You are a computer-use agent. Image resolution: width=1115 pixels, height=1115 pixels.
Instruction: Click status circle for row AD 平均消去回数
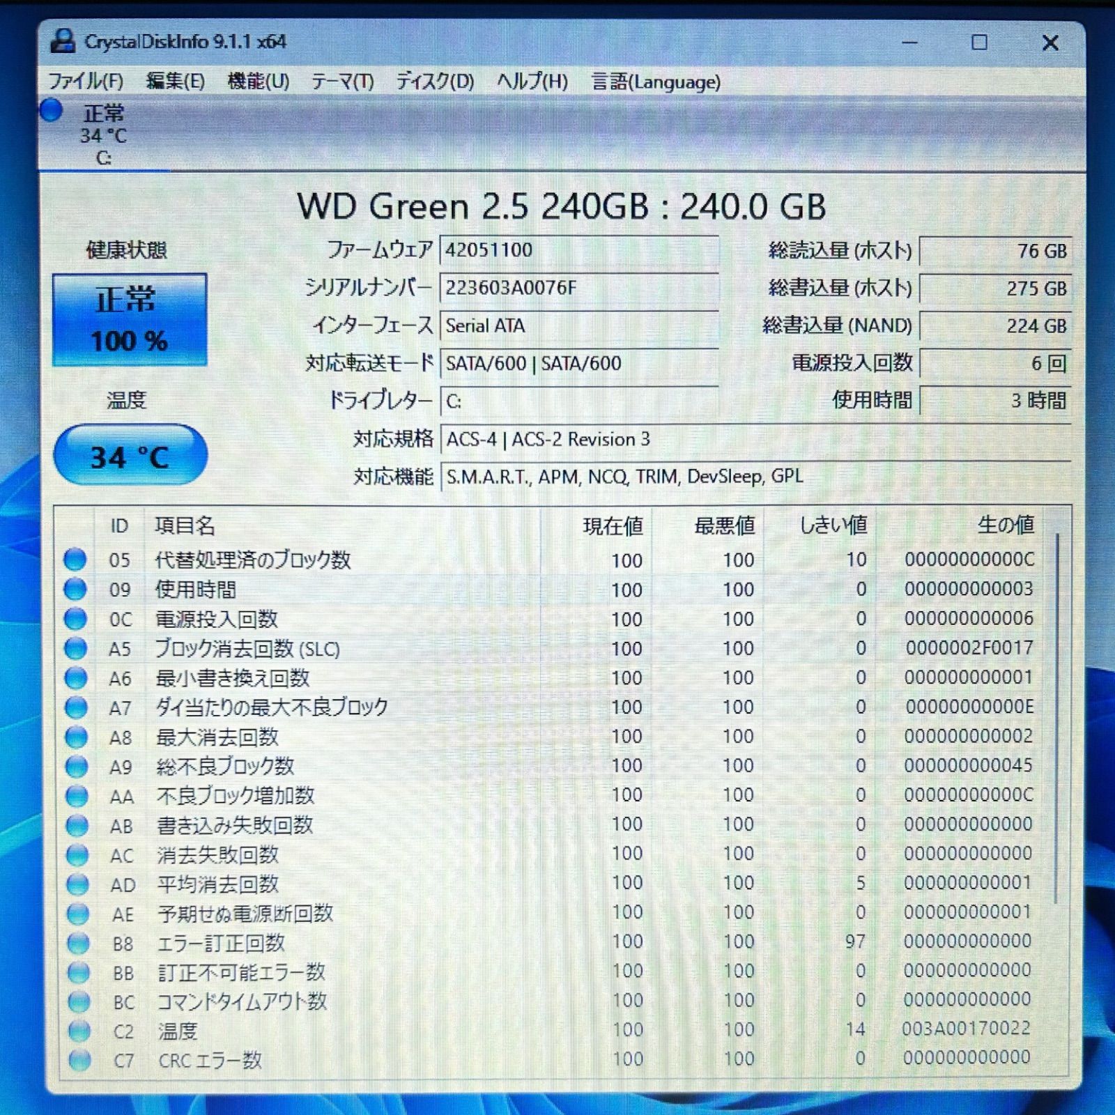(x=77, y=884)
